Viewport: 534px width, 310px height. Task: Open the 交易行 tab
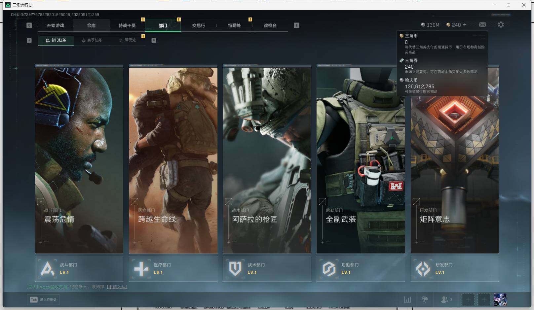tap(199, 25)
